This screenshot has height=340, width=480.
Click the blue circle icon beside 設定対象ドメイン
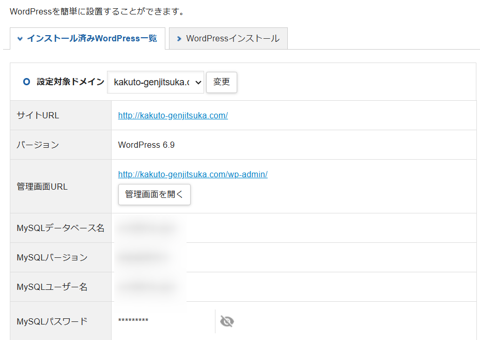(x=26, y=81)
